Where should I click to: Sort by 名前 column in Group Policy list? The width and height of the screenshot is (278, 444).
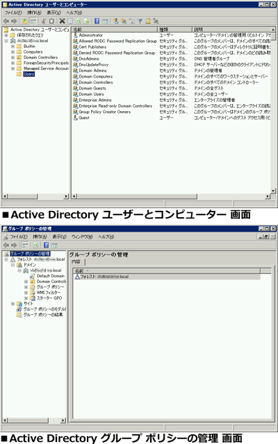click(x=167, y=271)
